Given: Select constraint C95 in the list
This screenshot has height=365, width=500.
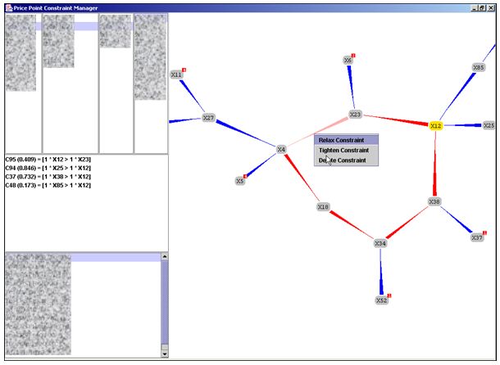Looking at the screenshot, I should [x=48, y=160].
